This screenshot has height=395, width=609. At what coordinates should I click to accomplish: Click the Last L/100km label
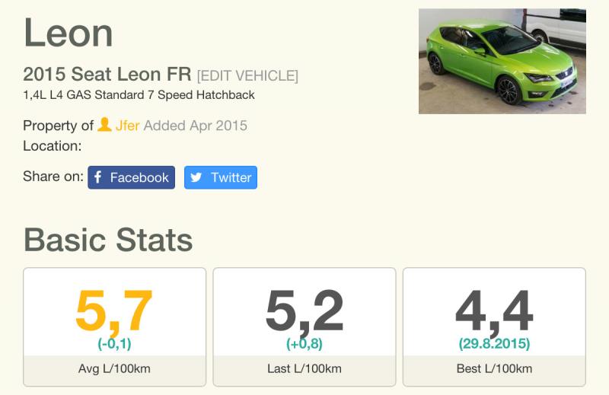(x=304, y=369)
